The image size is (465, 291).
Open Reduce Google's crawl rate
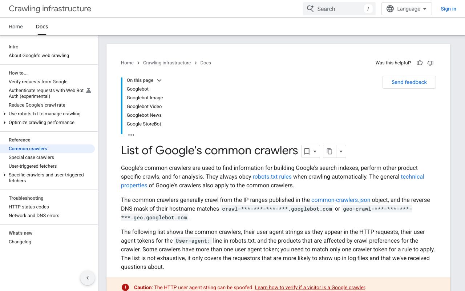pos(37,105)
